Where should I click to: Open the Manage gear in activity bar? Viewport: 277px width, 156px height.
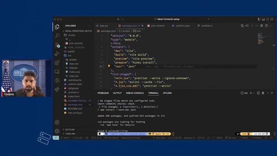(57, 131)
